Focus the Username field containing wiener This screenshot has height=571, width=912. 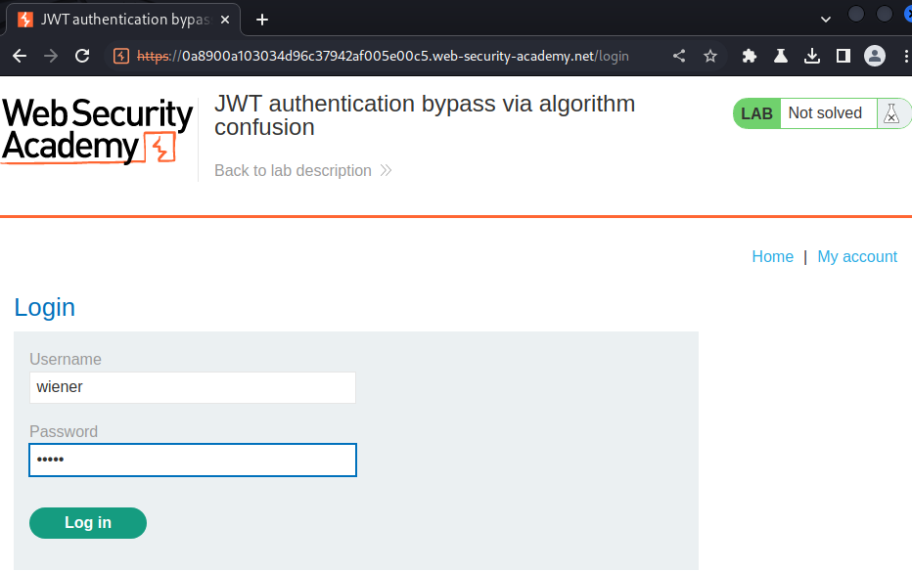(x=193, y=387)
